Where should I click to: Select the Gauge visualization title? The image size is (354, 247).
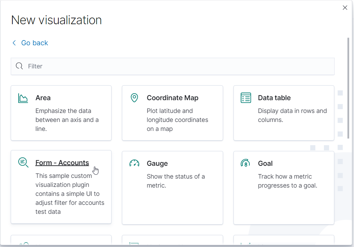click(x=157, y=163)
